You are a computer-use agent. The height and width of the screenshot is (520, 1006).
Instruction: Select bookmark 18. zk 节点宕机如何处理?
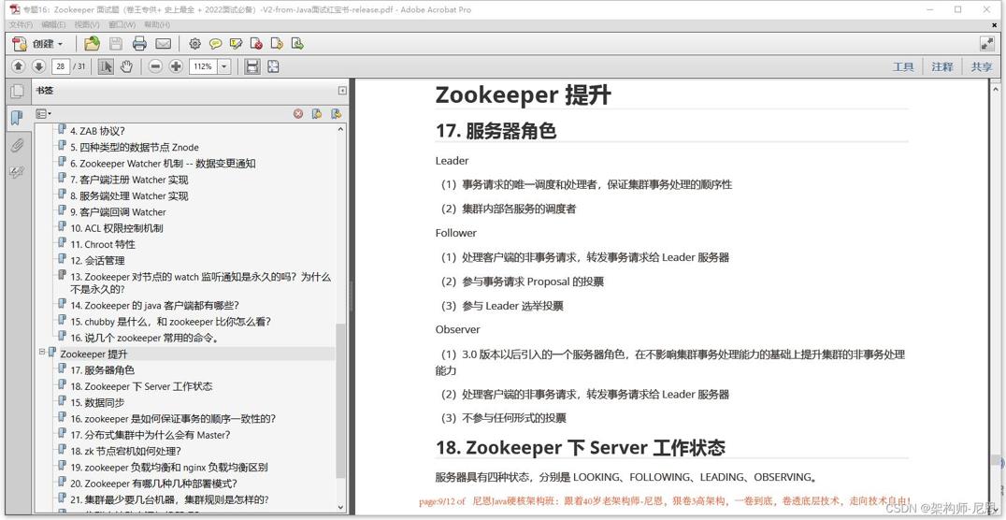point(125,451)
